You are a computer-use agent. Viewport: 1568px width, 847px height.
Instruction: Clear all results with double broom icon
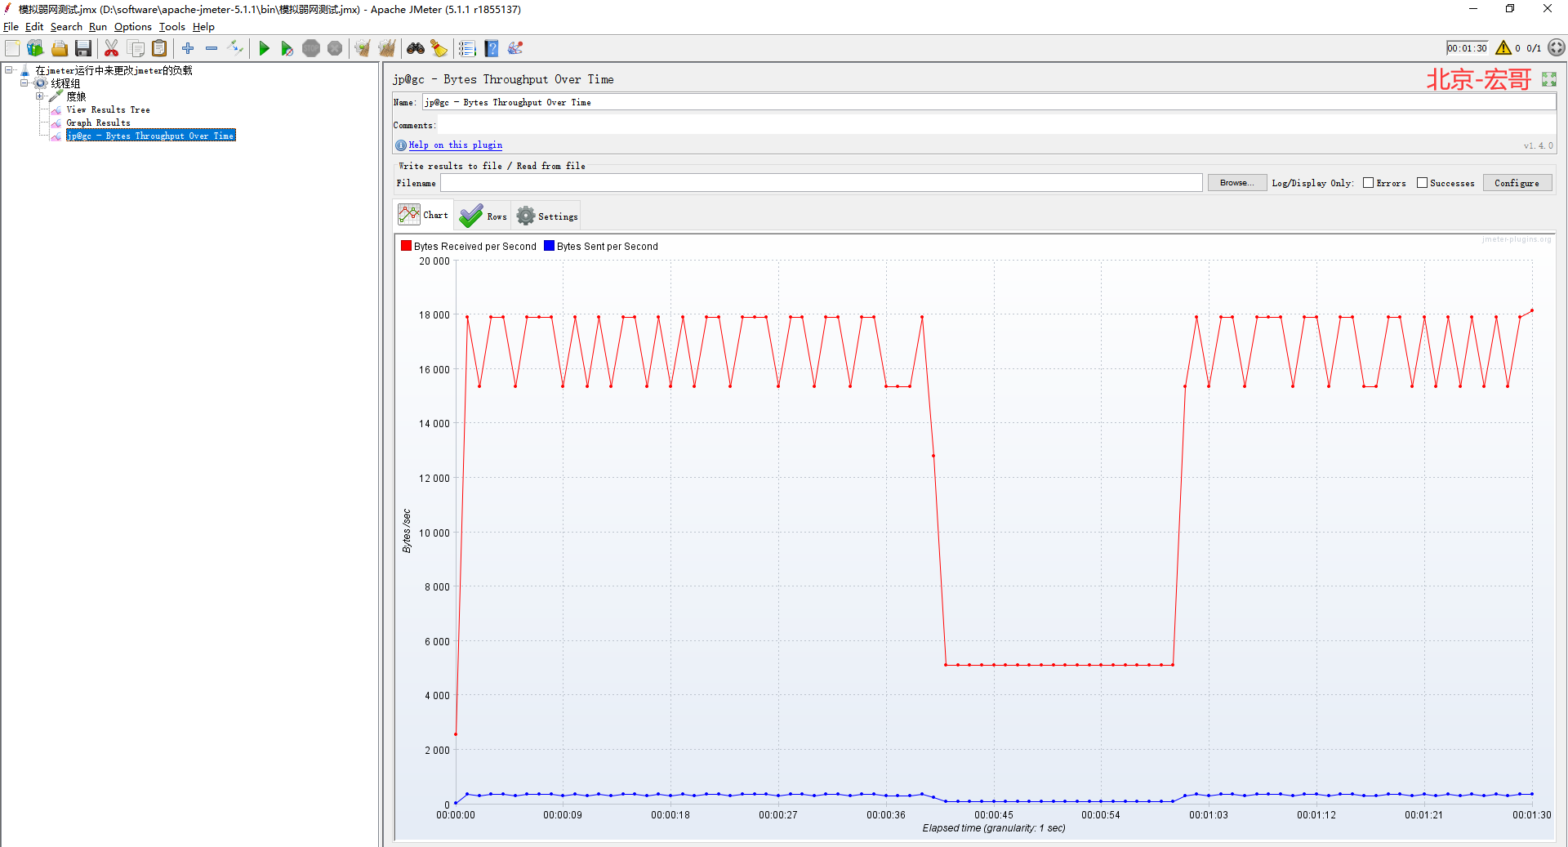point(387,49)
